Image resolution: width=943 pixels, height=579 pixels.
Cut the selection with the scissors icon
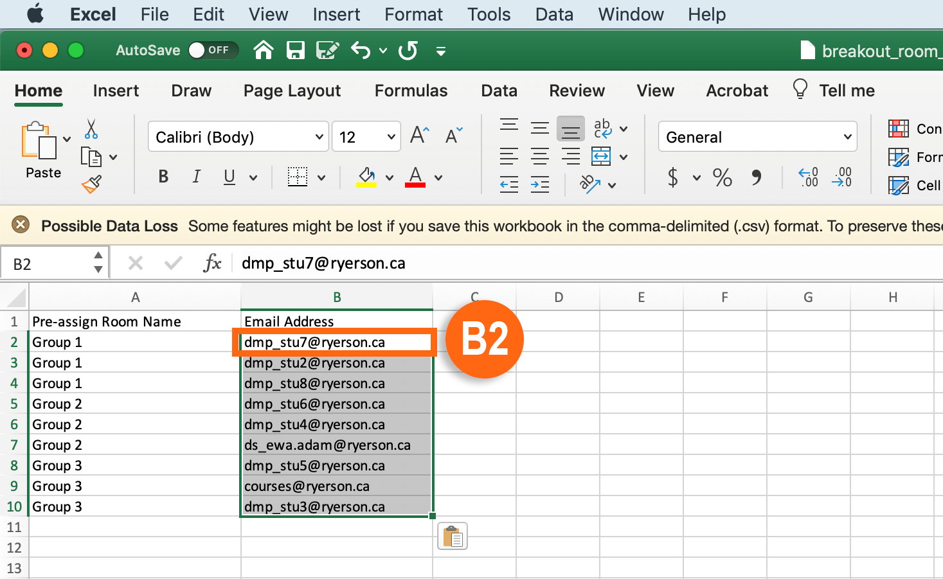[x=91, y=129]
